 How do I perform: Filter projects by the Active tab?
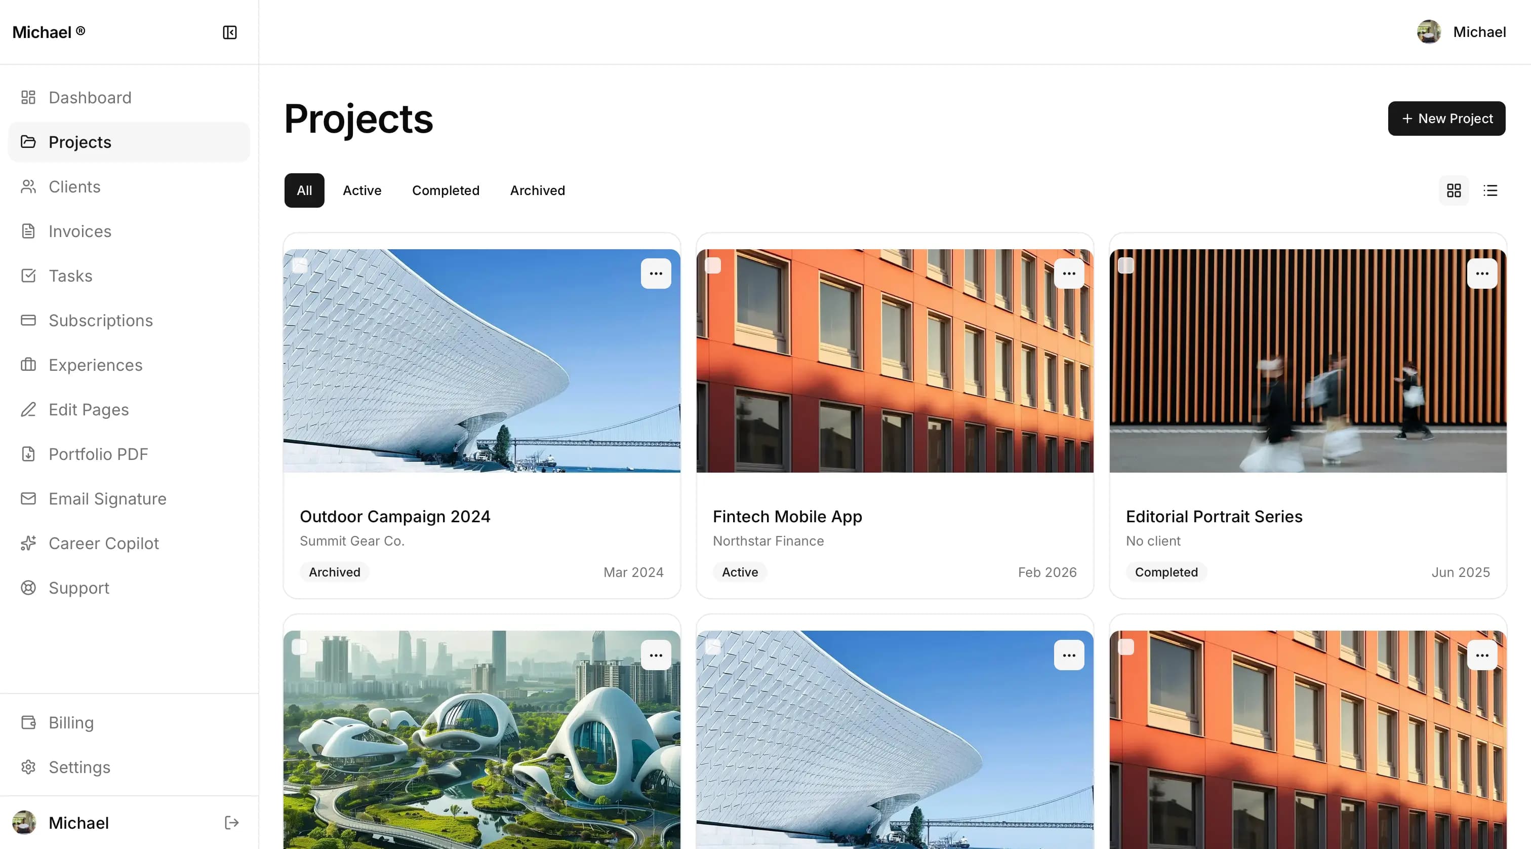362,190
